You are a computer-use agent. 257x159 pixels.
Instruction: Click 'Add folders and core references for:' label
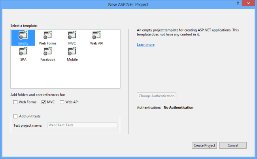point(38,95)
